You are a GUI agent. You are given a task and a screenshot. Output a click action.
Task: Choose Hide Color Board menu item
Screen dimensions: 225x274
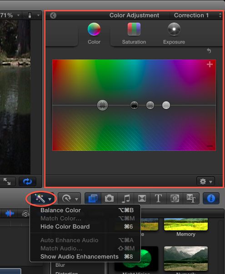[85, 227]
